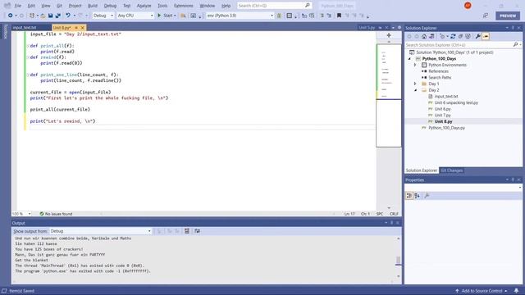Click the Save All icon
525x295 pixels.
(58, 16)
